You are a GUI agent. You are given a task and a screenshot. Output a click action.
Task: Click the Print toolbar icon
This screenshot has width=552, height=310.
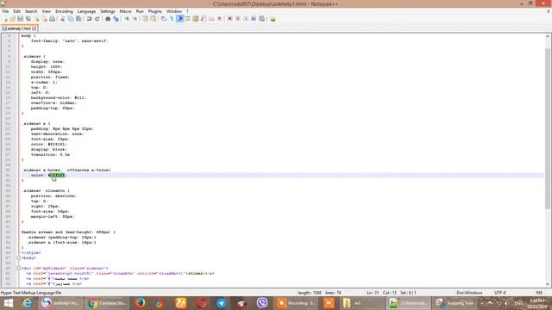pos(52,19)
